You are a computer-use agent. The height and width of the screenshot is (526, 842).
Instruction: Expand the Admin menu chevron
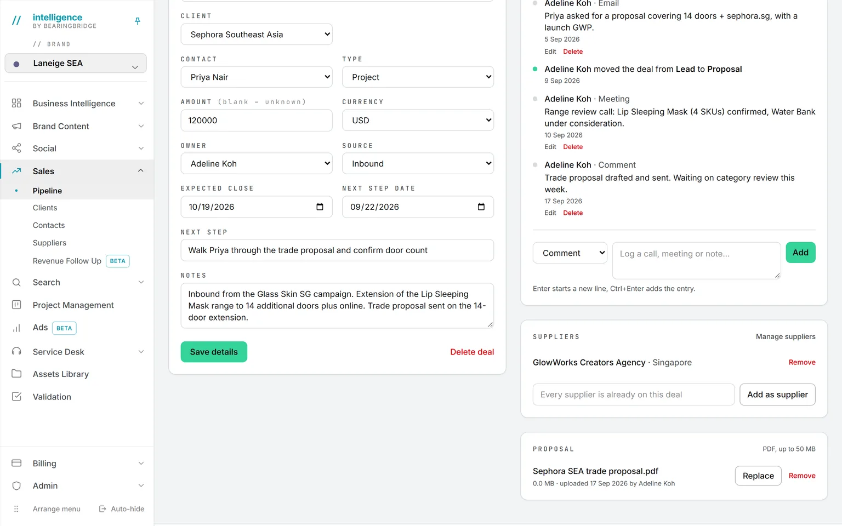pyautogui.click(x=141, y=485)
